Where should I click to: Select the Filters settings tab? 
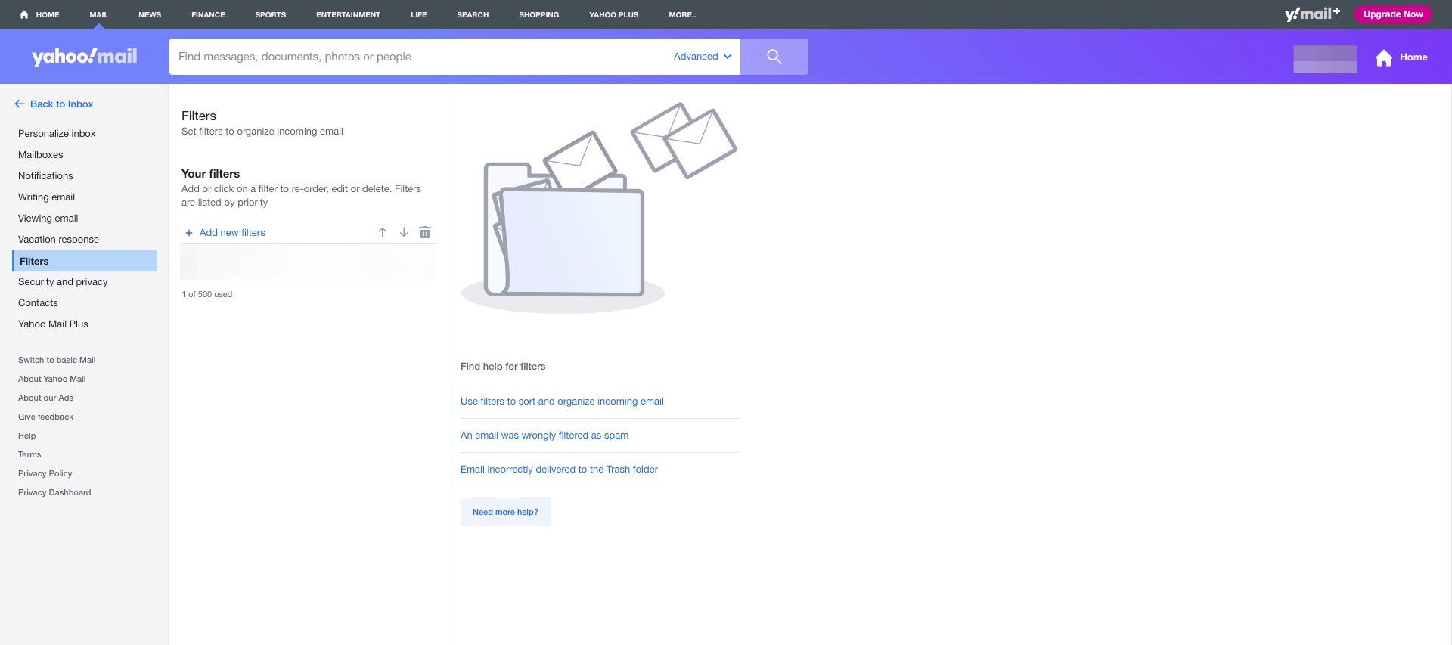(x=85, y=261)
